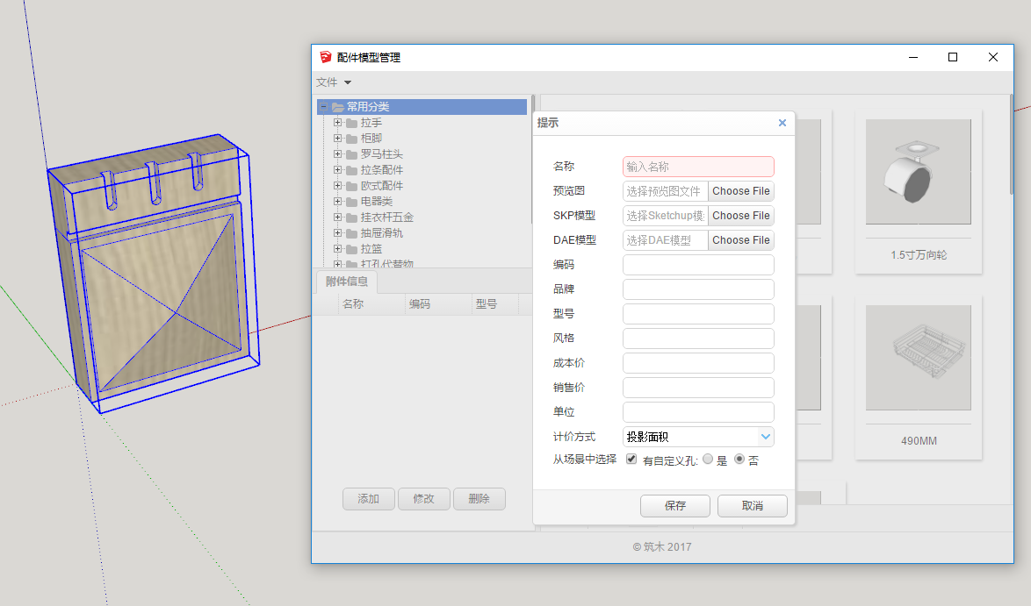Image resolution: width=1031 pixels, height=606 pixels.
Task: Click the 柜脚 folder icon
Action: coord(351,139)
